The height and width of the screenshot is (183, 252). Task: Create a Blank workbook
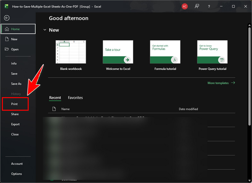pyautogui.click(x=71, y=55)
